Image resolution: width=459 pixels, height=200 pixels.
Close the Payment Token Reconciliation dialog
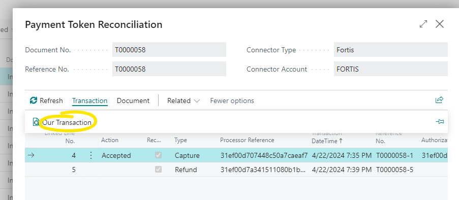click(x=440, y=24)
